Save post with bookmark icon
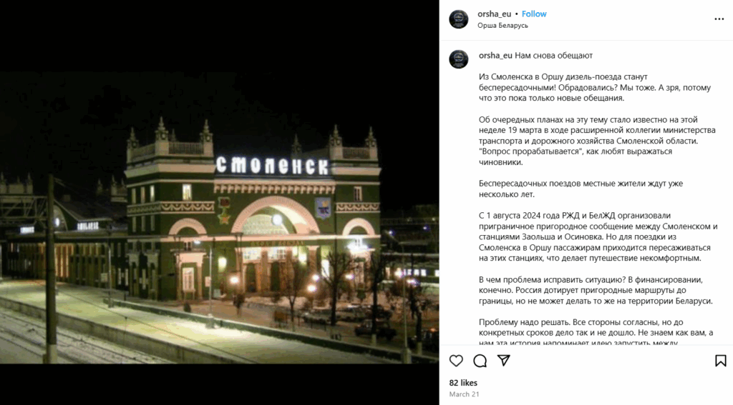This screenshot has width=733, height=405. click(720, 361)
